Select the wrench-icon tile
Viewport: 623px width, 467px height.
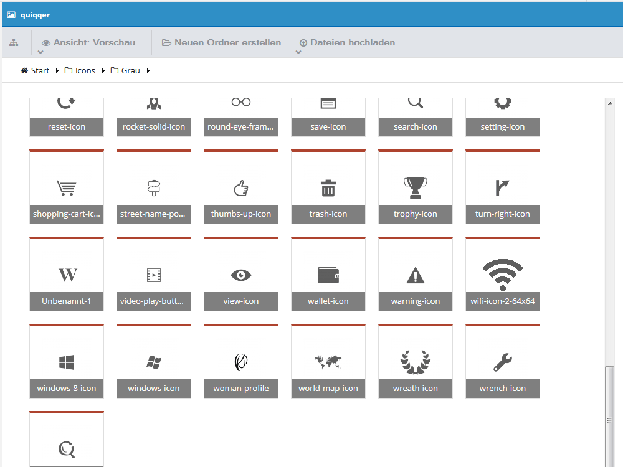[x=503, y=361]
